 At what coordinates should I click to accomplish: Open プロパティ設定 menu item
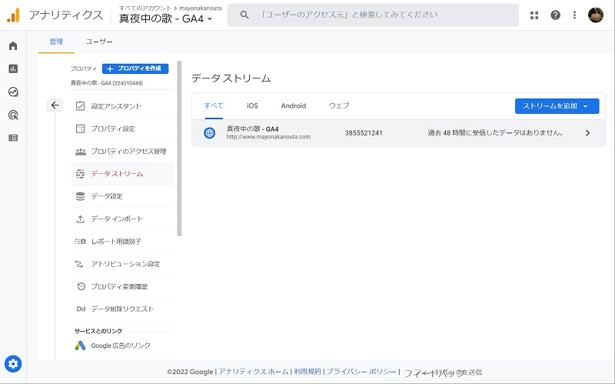(123, 129)
